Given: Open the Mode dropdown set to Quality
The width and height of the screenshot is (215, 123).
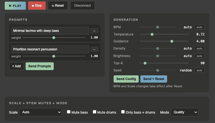Looking at the screenshot, I should [x=184, y=112].
